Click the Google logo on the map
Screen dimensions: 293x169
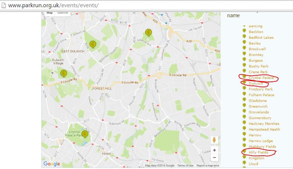click(52, 164)
